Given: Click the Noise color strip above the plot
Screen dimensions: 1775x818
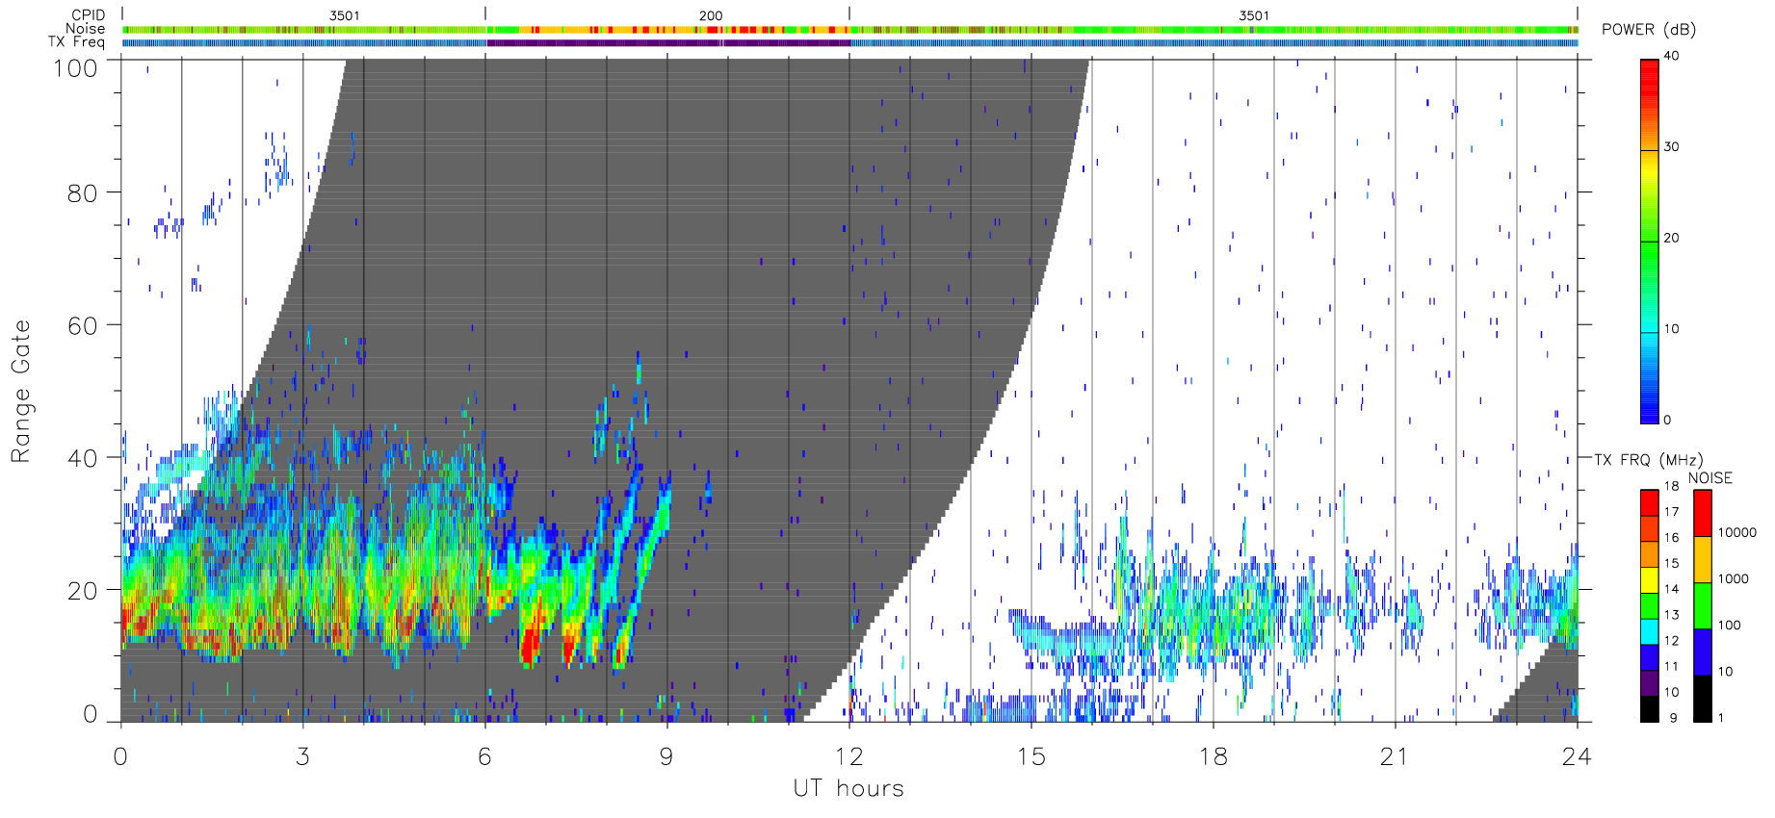Looking at the screenshot, I should 849,30.
